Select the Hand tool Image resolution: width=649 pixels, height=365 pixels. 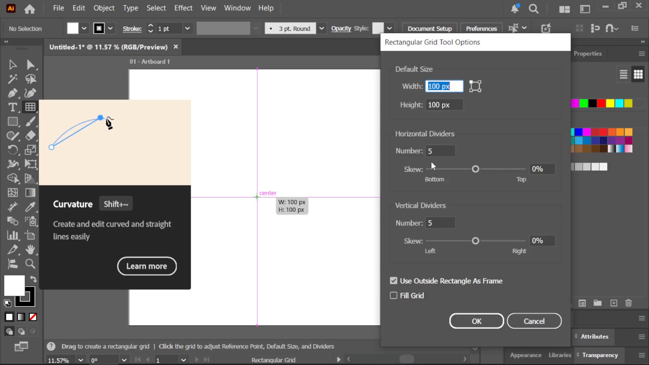(x=30, y=249)
